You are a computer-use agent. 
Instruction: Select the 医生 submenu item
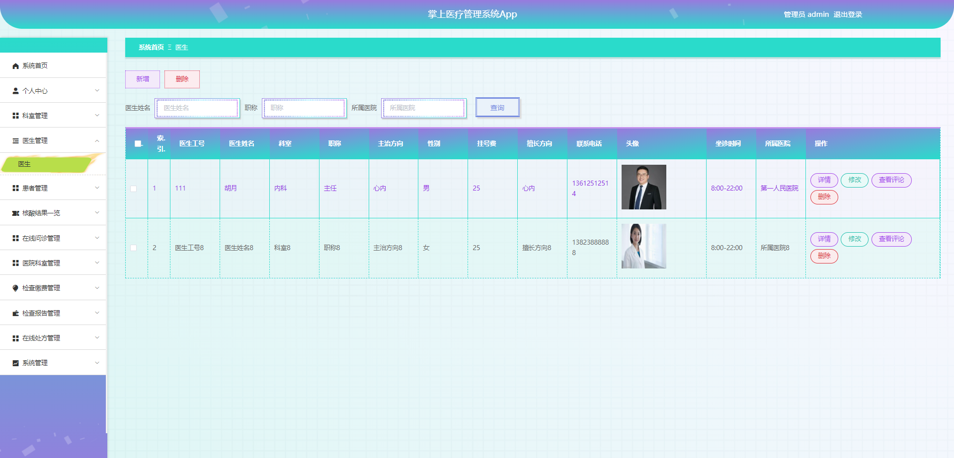coord(48,164)
